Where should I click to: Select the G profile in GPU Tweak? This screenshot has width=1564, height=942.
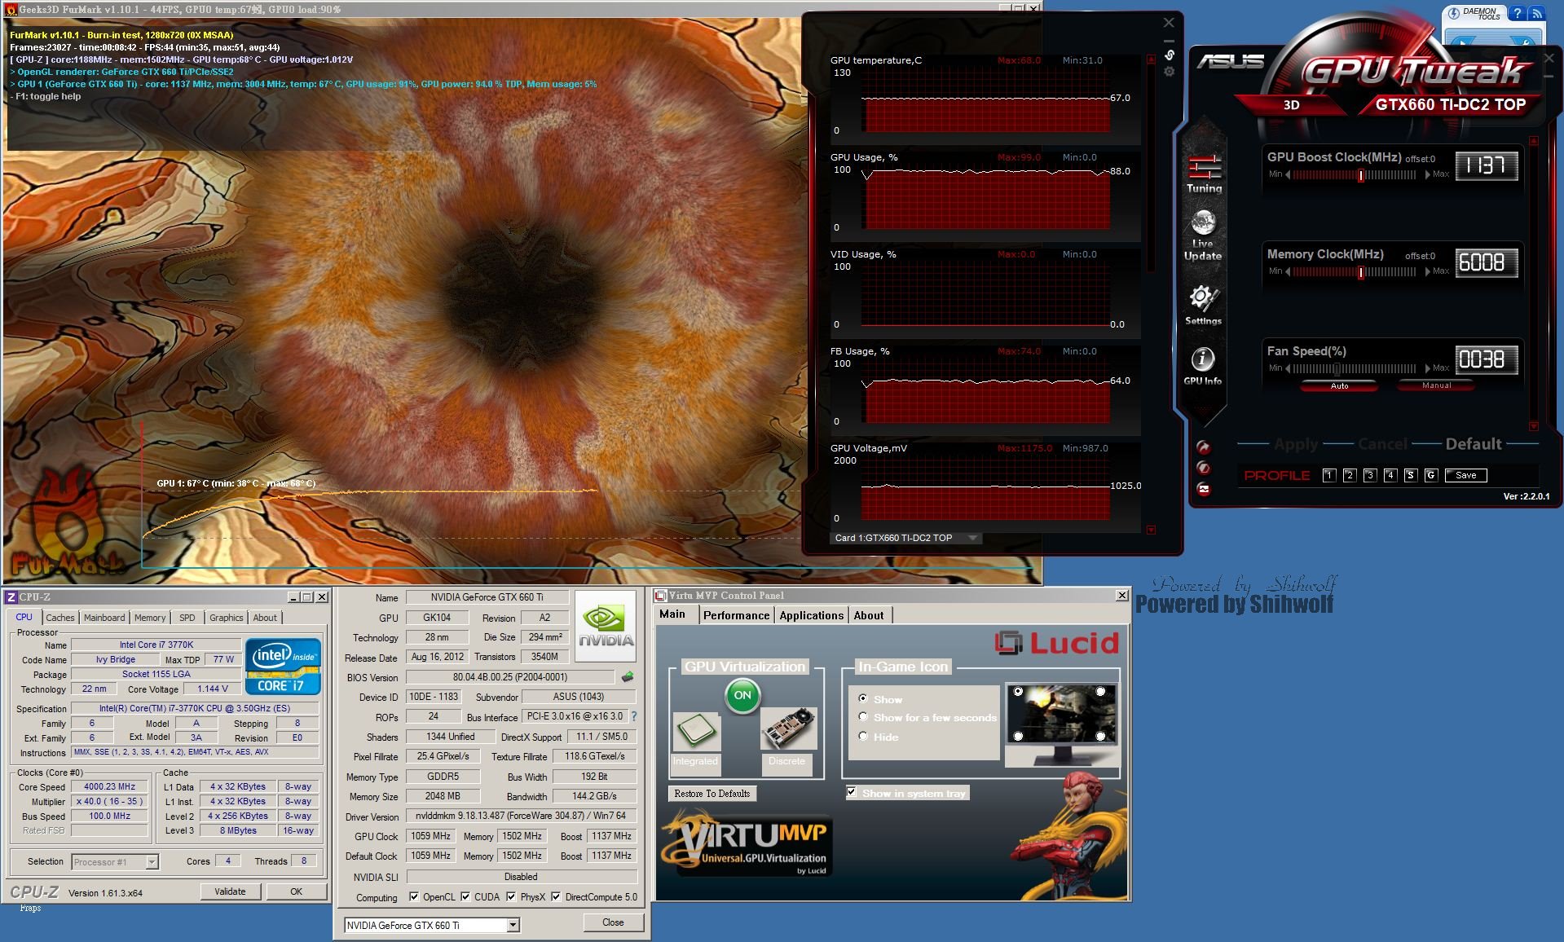tap(1431, 475)
